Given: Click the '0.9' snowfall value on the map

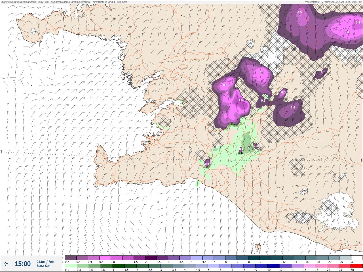Looking at the screenshot, I should (x=358, y=22).
